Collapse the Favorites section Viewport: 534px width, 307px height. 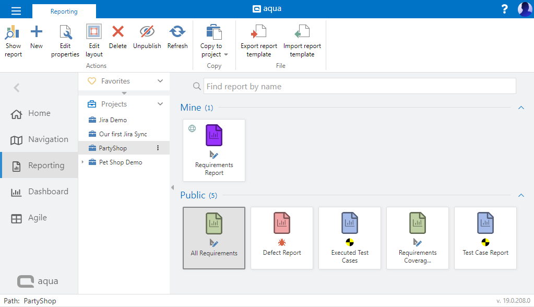tap(160, 81)
